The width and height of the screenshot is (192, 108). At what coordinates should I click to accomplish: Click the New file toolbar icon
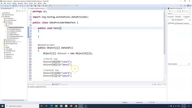(2, 6)
